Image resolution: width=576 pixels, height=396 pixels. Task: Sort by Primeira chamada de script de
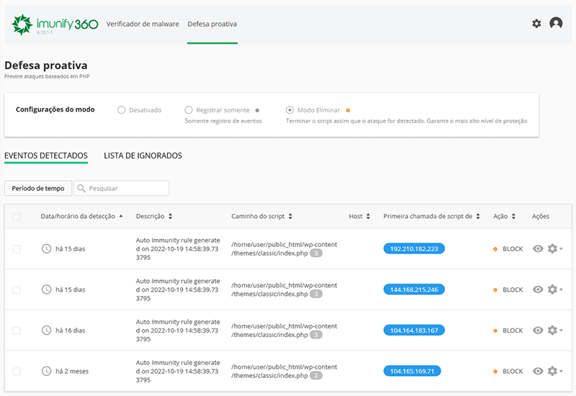click(x=431, y=217)
